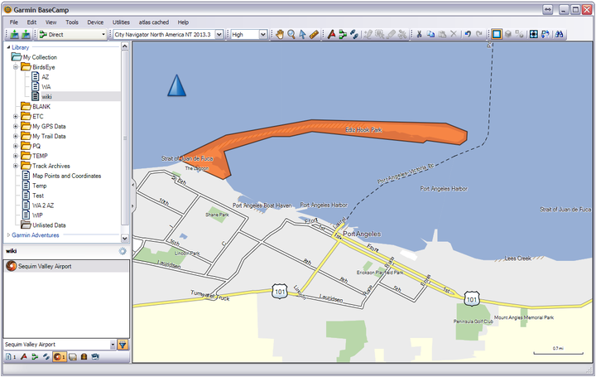Open the Utilities menu

121,22
